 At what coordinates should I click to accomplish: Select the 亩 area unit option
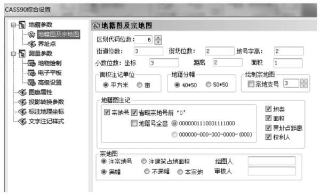(140, 85)
